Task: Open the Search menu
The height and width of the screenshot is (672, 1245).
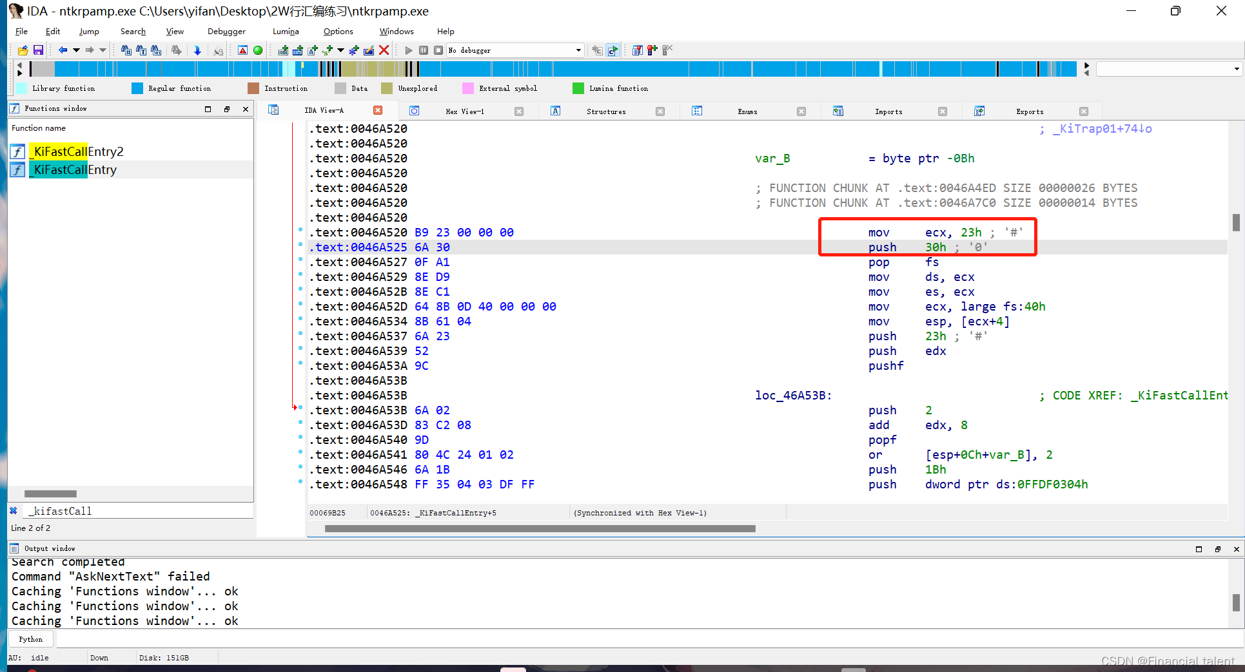Action: point(133,32)
